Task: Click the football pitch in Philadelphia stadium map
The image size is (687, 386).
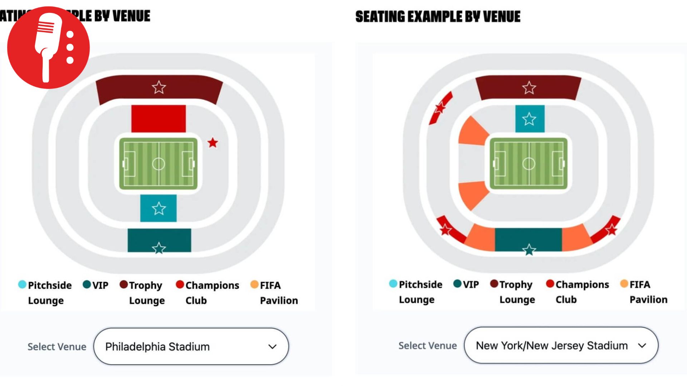Action: [x=159, y=164]
